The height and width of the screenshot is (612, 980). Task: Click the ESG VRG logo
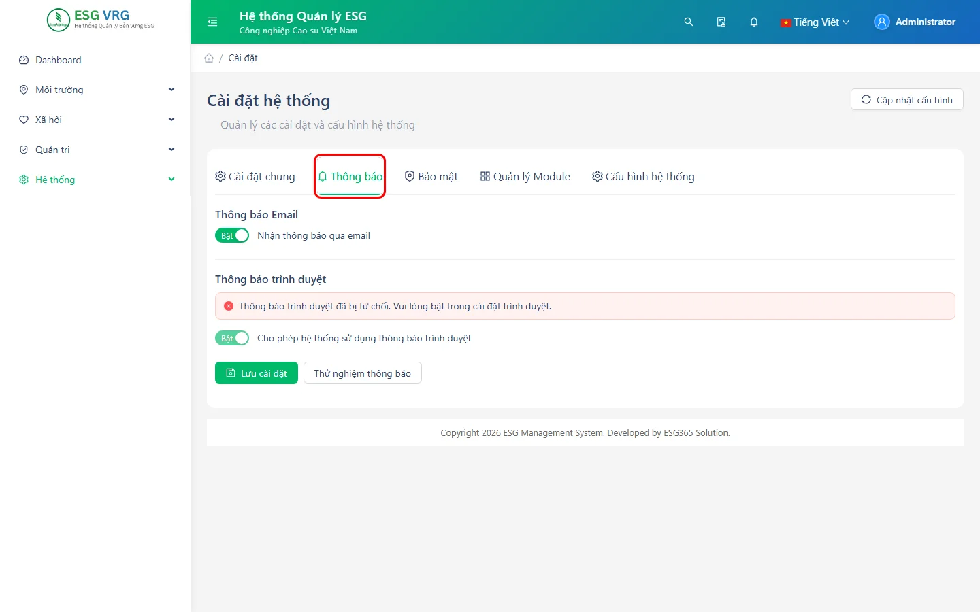coord(101,20)
